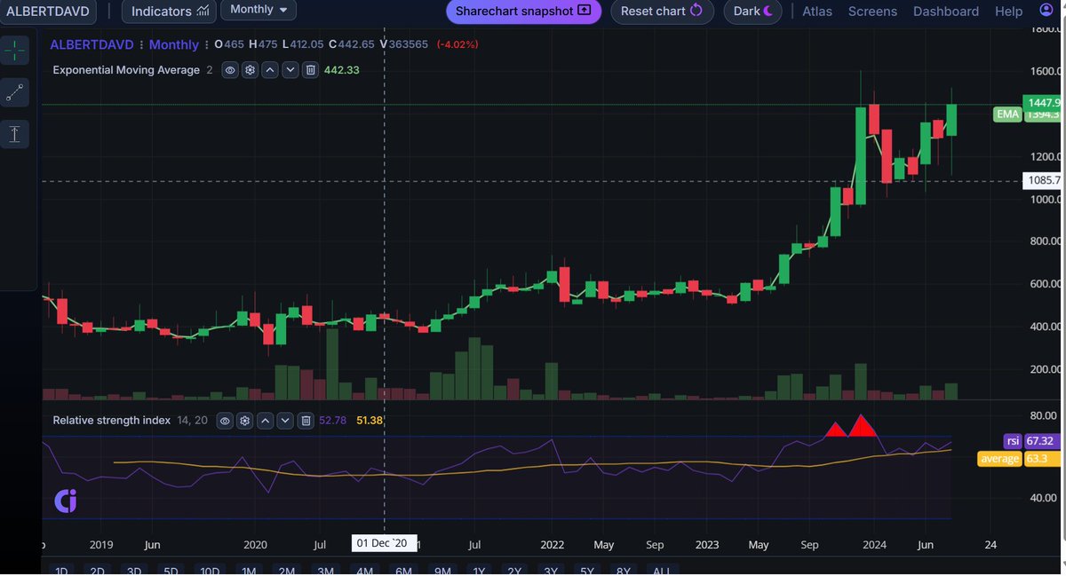The width and height of the screenshot is (1066, 576).
Task: Click the RSI average value 51.38
Action: tap(369, 421)
